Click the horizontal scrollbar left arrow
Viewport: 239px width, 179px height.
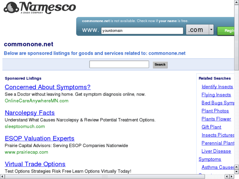coord(2,177)
